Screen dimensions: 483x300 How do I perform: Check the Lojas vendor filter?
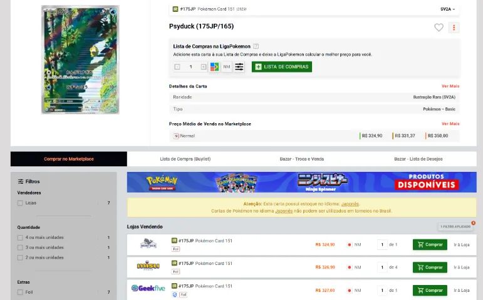pyautogui.click(x=20, y=203)
